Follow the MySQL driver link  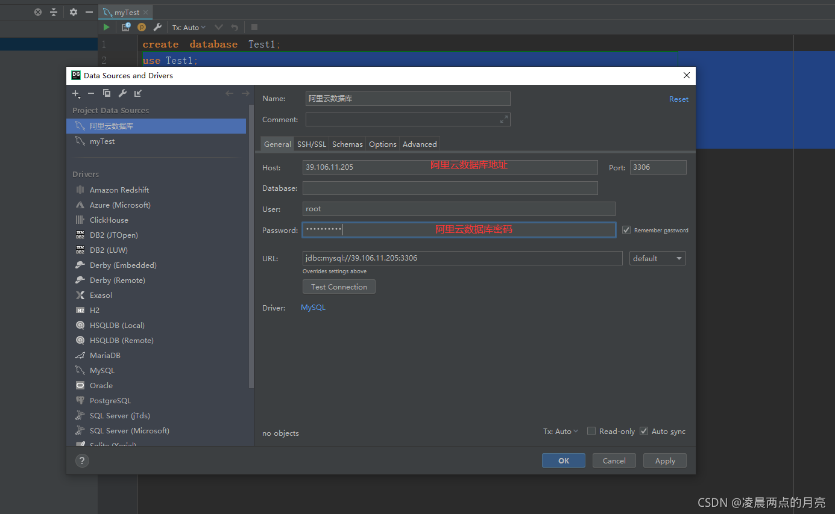(x=313, y=308)
